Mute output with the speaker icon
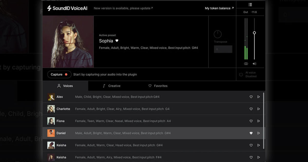Screen dimensions: 308x162 tap(254, 64)
